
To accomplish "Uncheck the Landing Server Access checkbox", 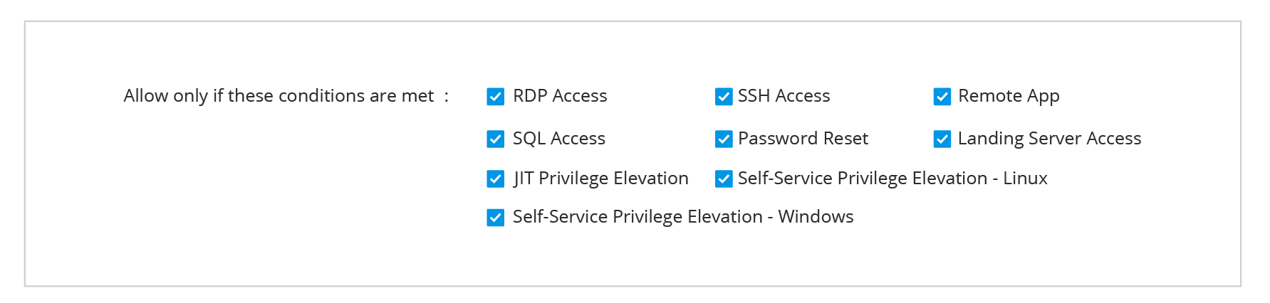I will point(942,139).
